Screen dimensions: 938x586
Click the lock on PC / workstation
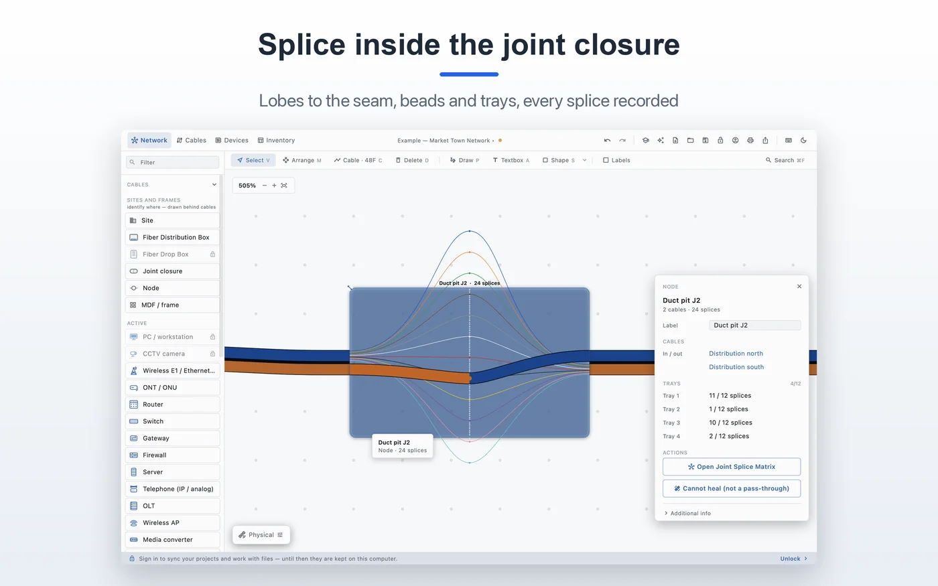point(212,337)
